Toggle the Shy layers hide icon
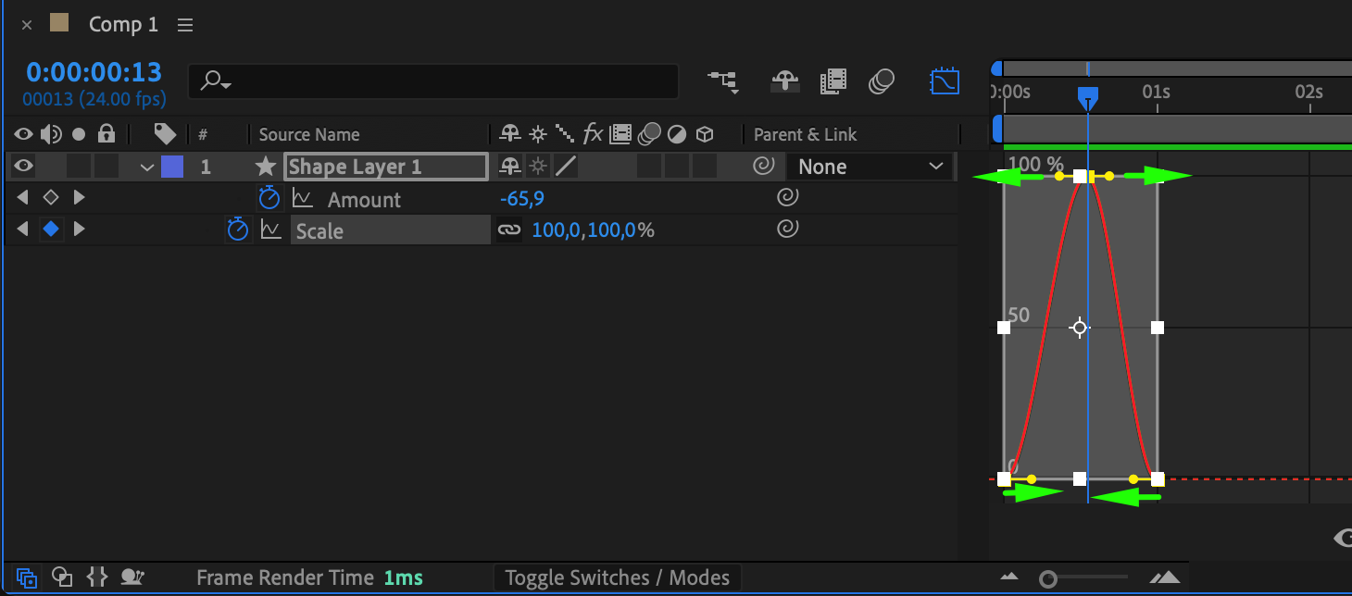Image resolution: width=1352 pixels, height=596 pixels. click(x=785, y=81)
